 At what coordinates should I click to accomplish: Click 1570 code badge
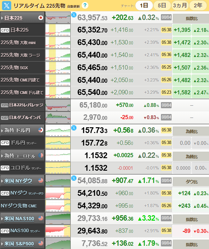pos(5,105)
